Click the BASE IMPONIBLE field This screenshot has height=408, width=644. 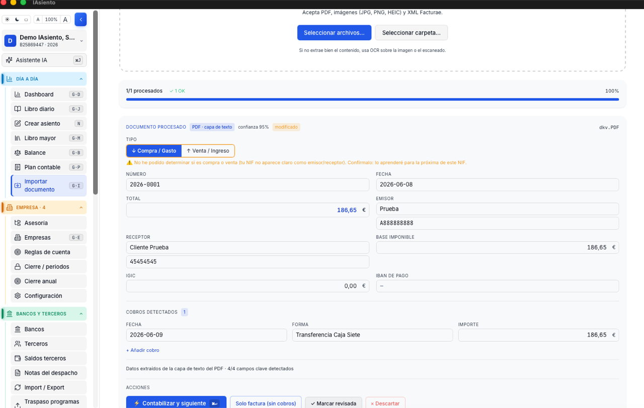[x=497, y=247]
